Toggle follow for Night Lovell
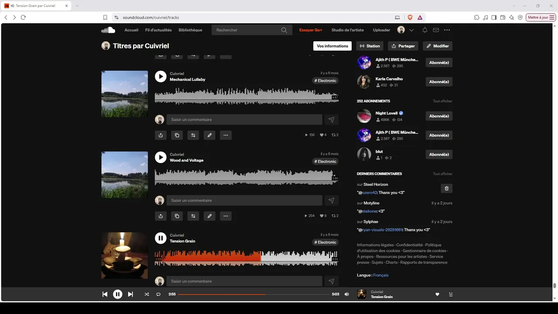The height and width of the screenshot is (314, 558). point(439,116)
